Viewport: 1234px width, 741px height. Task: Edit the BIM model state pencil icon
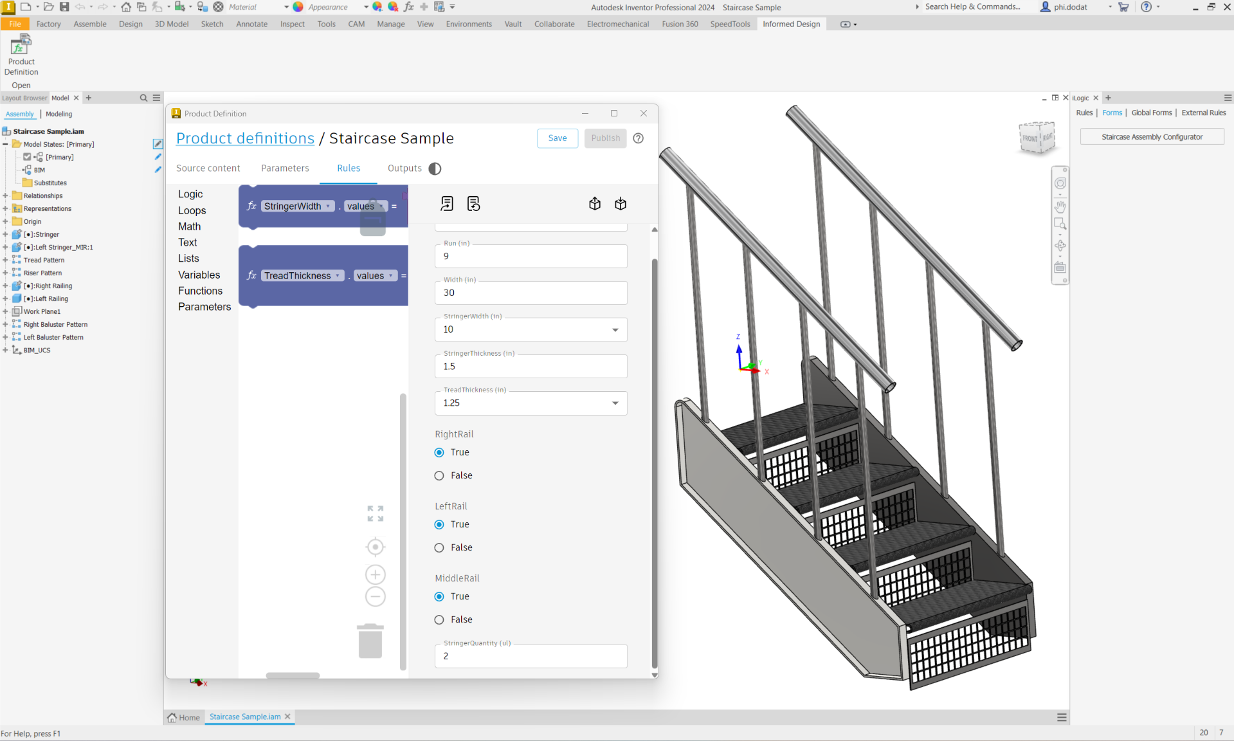pyautogui.click(x=158, y=170)
